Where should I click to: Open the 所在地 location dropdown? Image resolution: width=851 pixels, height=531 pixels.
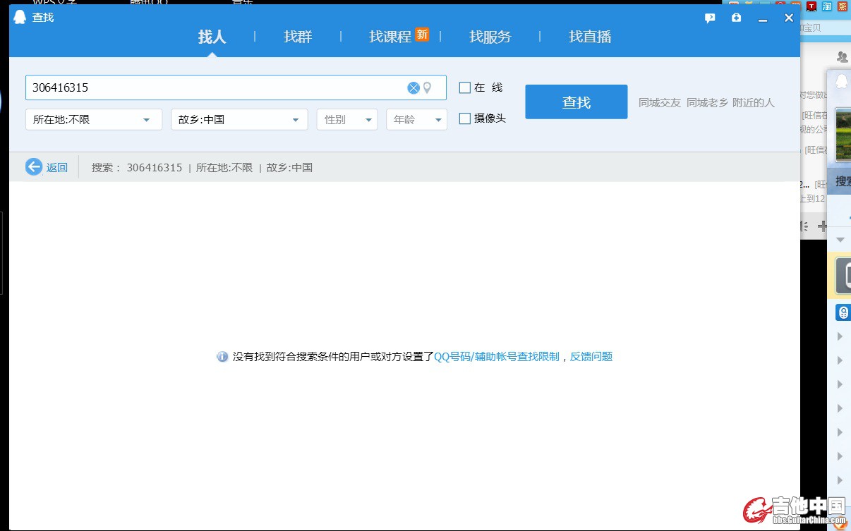pos(93,120)
